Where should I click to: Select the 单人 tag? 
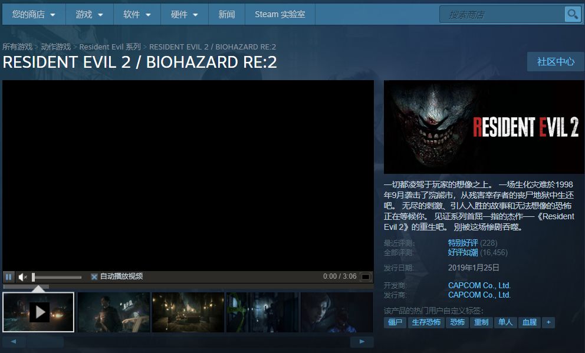[505, 322]
